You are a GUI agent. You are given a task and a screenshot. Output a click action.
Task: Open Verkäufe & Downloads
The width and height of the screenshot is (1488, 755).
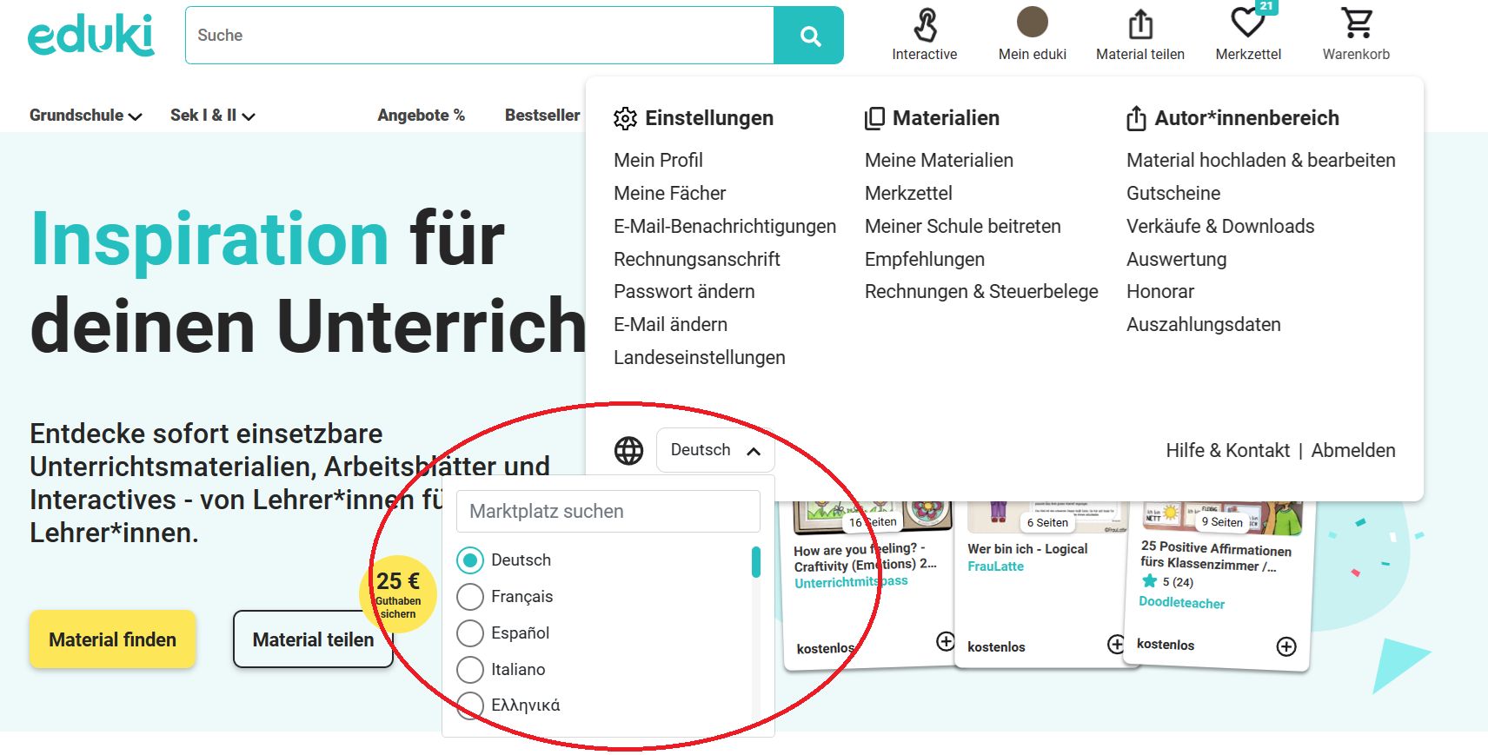point(1220,227)
